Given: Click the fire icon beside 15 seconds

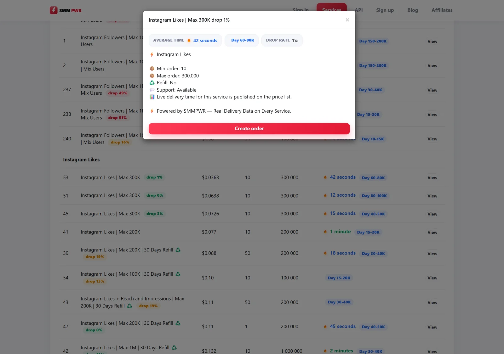Looking at the screenshot, I should point(325,214).
